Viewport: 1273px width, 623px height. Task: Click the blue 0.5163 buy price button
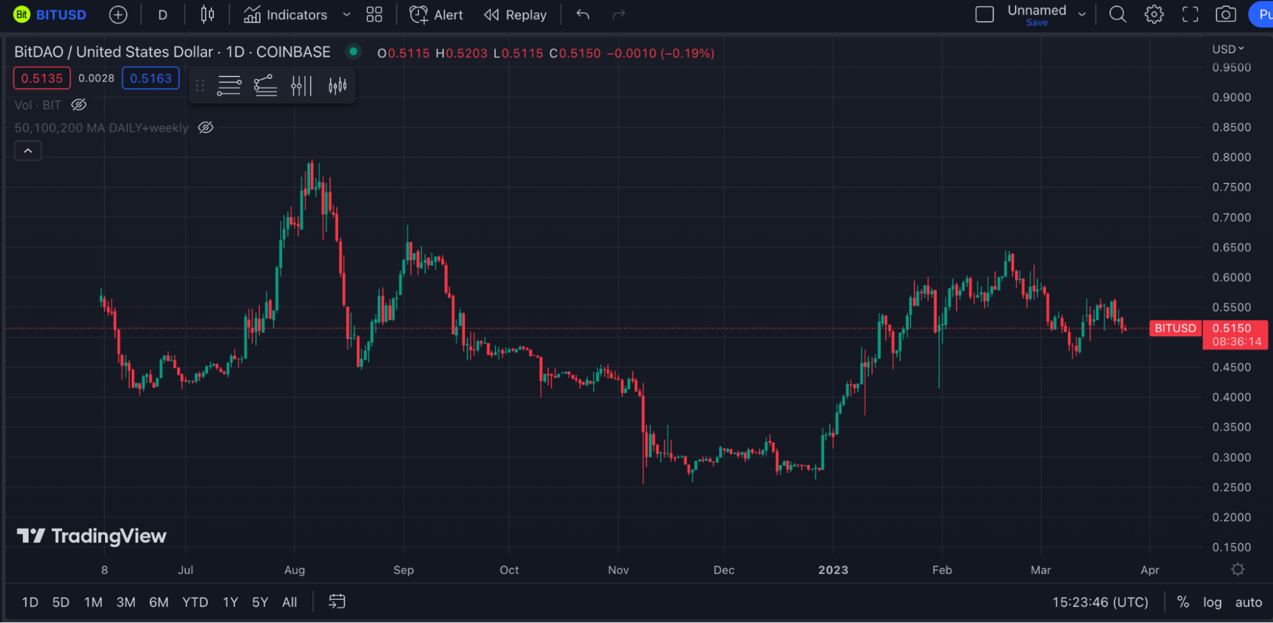click(x=151, y=78)
